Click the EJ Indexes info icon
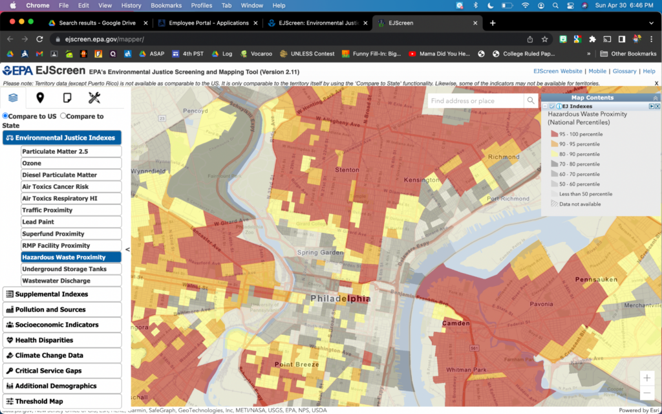Viewport: 662px width, 414px height. click(558, 106)
